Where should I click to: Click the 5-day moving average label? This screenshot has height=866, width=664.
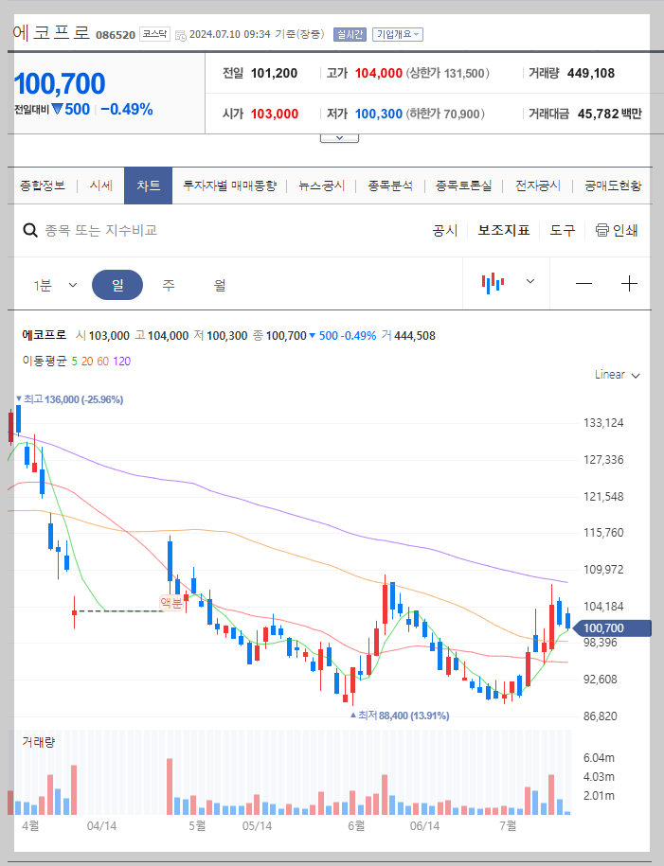tap(75, 362)
